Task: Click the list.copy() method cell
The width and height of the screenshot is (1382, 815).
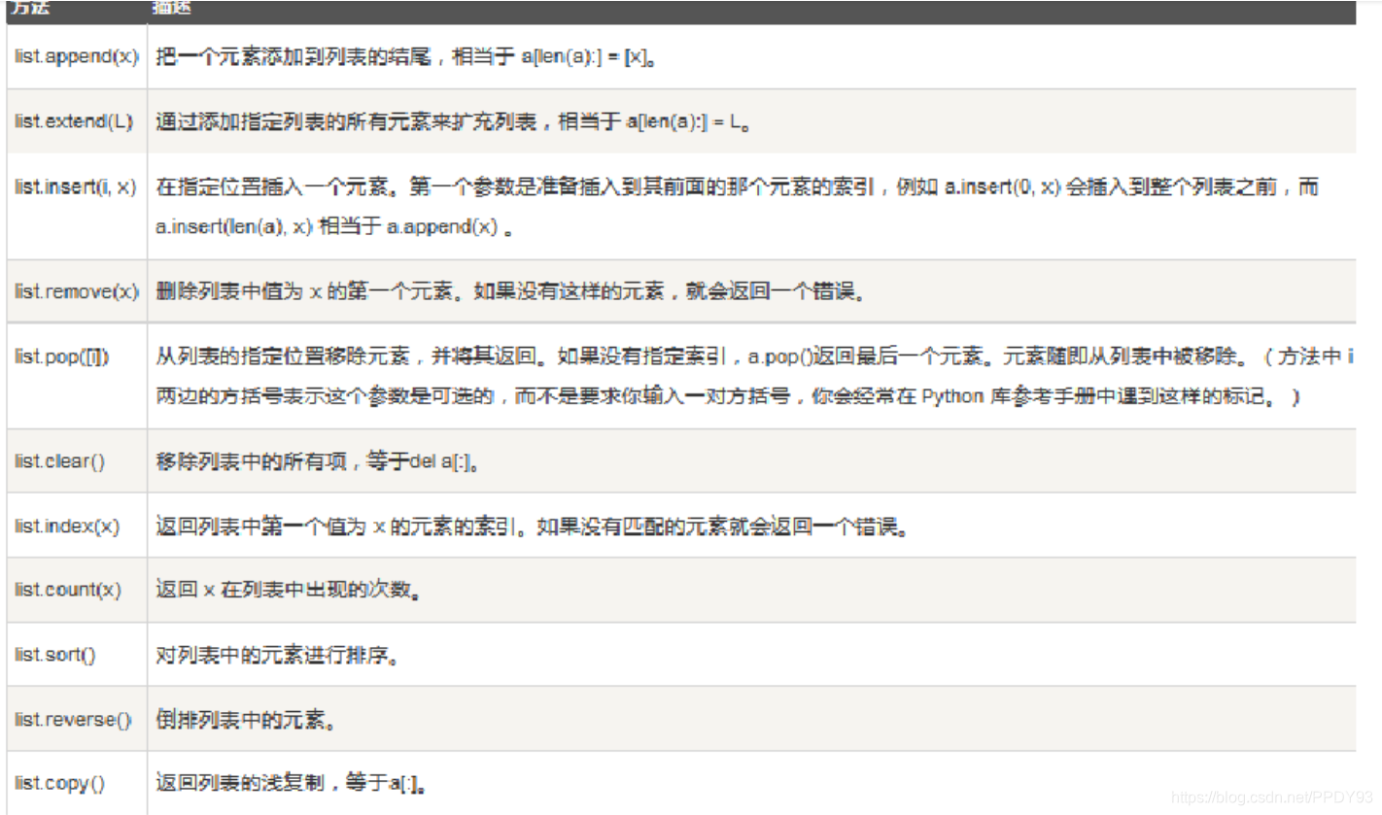Action: tap(77, 782)
